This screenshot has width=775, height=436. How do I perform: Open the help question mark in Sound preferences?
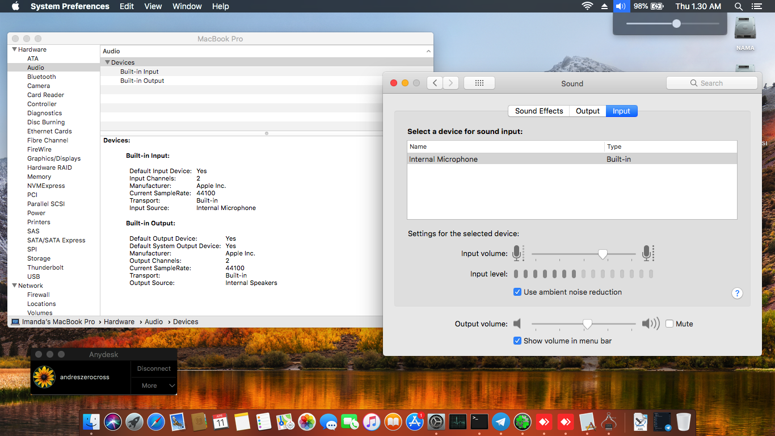(x=737, y=293)
